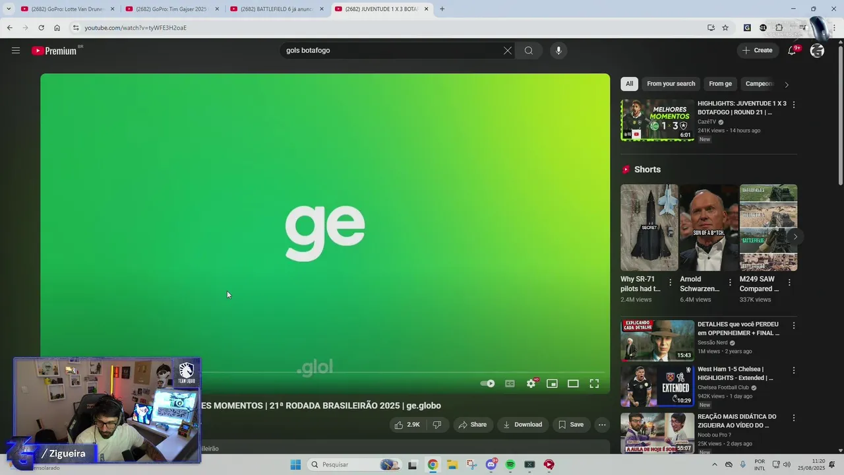Show next filter chips arrow
Viewport: 844px width, 475px height.
coord(786,84)
